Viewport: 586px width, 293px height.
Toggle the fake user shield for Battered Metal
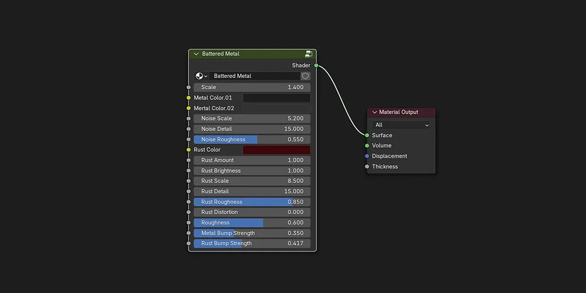[305, 76]
